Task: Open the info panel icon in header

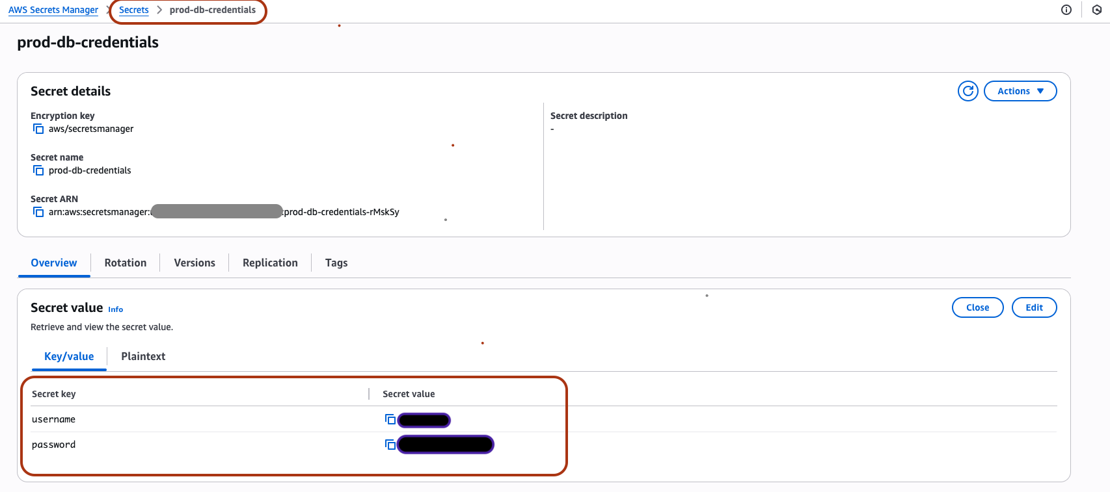Action: pos(1066,10)
